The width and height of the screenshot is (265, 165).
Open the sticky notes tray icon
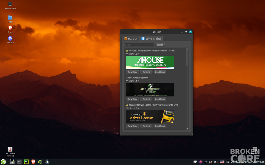195,162
